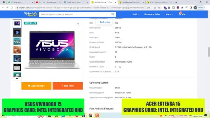The height and width of the screenshot is (118, 210).
Task: Select the first laptop thumbnail
Action: pyautogui.click(x=17, y=24)
